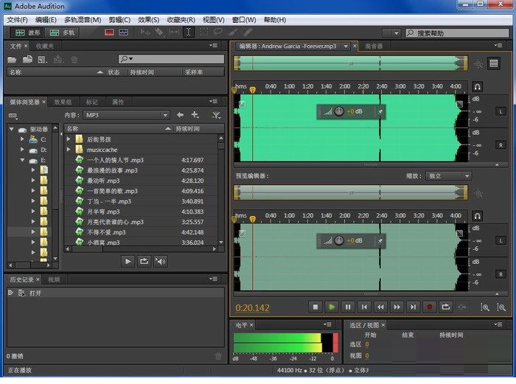Screen dimensions: 516x384
Task: Switch to the Mixer tab
Action: (x=374, y=46)
